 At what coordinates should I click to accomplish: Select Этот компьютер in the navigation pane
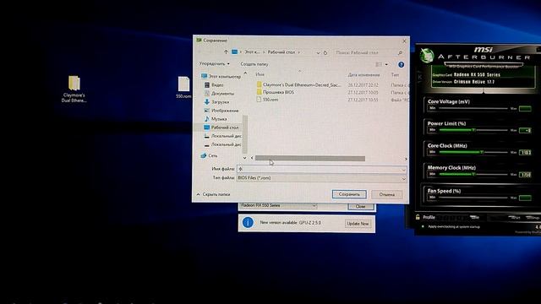point(221,76)
